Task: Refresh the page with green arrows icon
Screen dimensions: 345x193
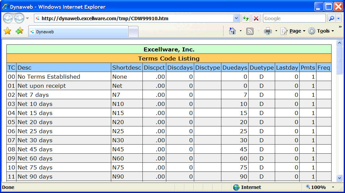Action: click(x=246, y=18)
